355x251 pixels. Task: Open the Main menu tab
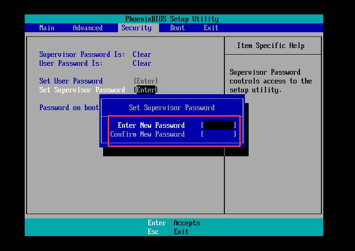tap(47, 28)
